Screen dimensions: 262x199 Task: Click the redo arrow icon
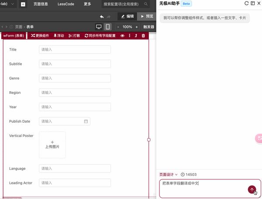[x=109, y=17]
